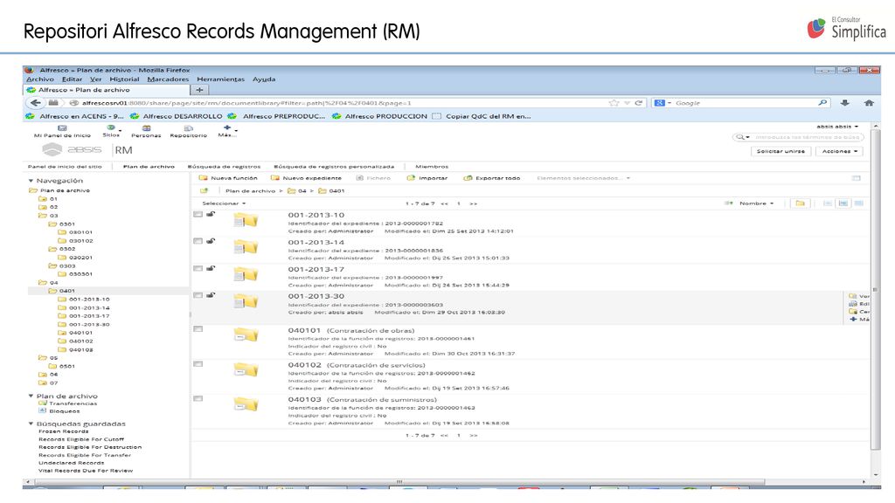Open the Sitios dropdown

[x=112, y=131]
